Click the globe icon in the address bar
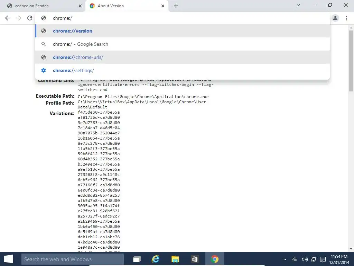 (x=44, y=18)
